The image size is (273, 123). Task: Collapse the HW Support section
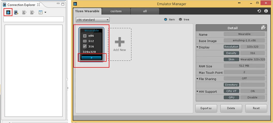point(198,91)
